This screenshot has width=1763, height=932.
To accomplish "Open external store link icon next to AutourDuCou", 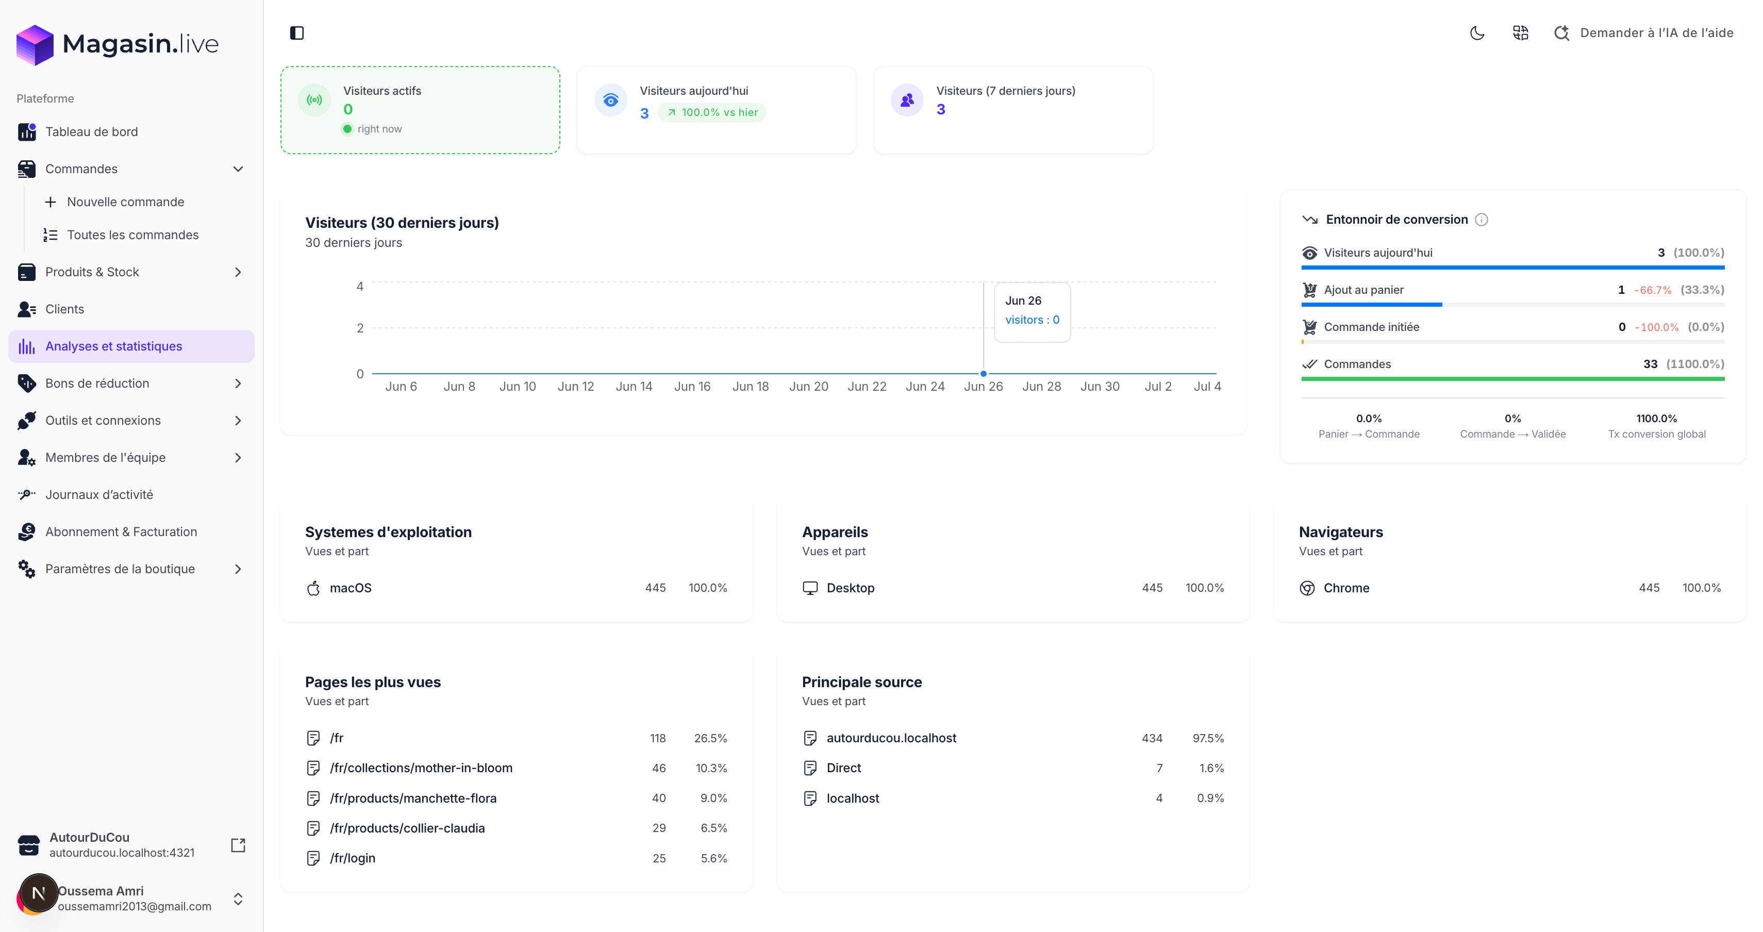I will (x=238, y=845).
